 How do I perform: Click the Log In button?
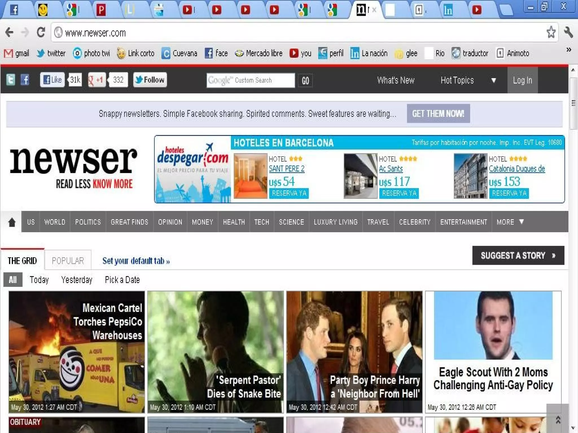tap(522, 80)
